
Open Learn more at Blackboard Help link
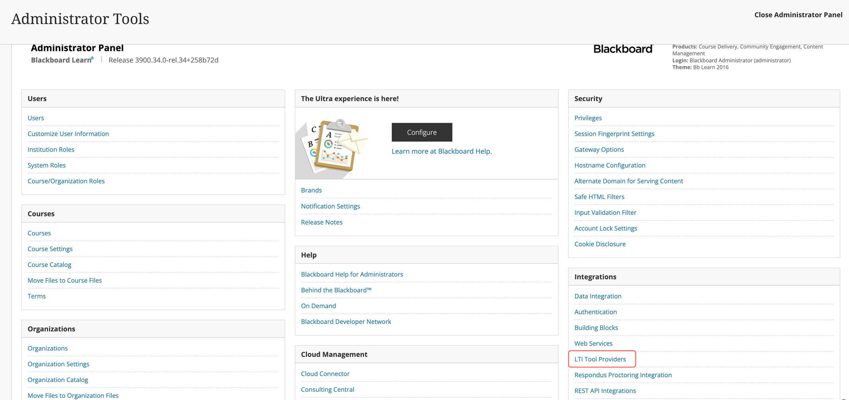[442, 151]
